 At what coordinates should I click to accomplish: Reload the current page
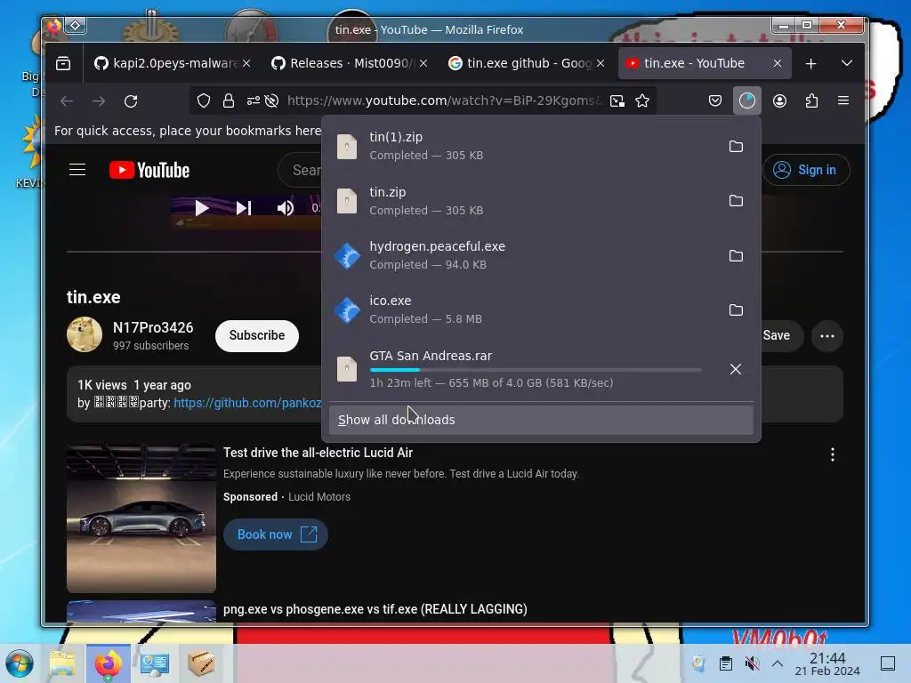click(131, 101)
